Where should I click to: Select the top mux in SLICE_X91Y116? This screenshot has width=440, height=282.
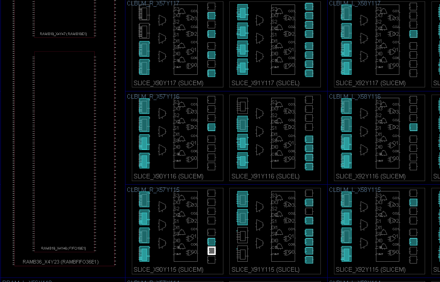260,114
